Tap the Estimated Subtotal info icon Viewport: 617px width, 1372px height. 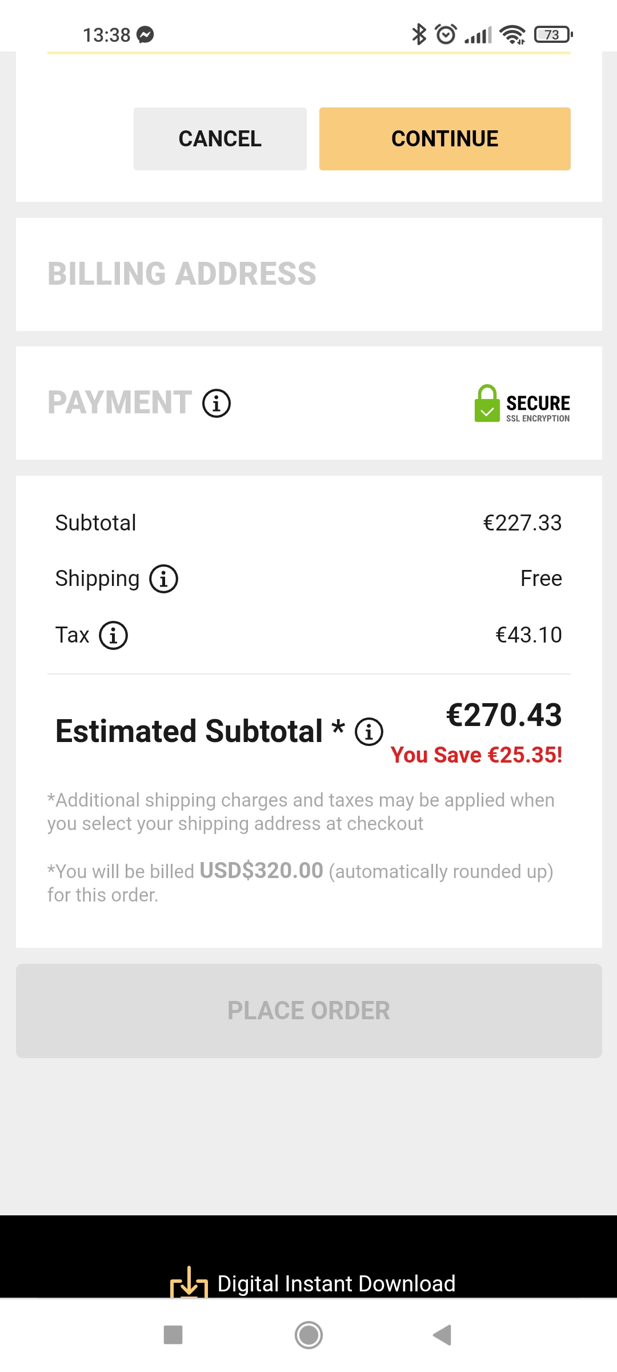pyautogui.click(x=369, y=732)
